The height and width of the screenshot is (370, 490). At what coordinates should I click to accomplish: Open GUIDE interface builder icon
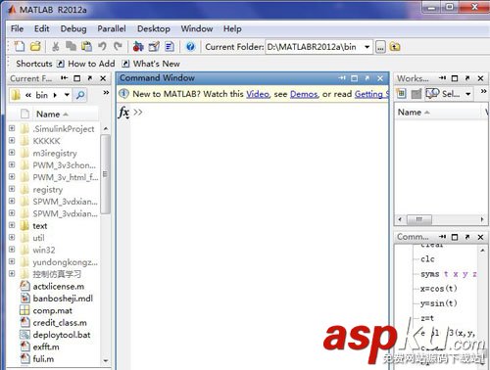154,47
